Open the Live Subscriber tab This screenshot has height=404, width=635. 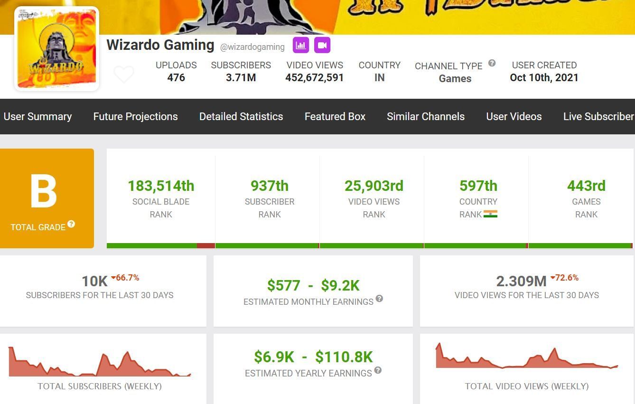tap(598, 116)
